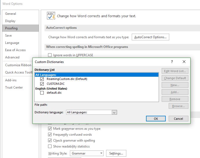The image size is (200, 158).
Task: Open grammar Settings button
Action: tap(116, 153)
